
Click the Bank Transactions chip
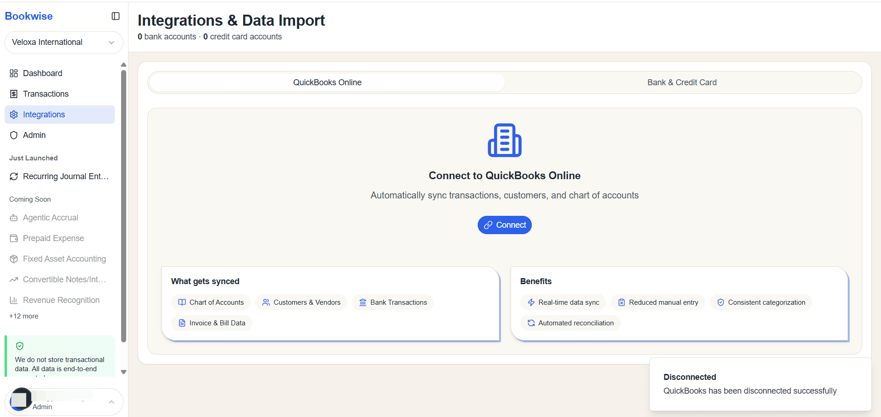[x=393, y=302]
